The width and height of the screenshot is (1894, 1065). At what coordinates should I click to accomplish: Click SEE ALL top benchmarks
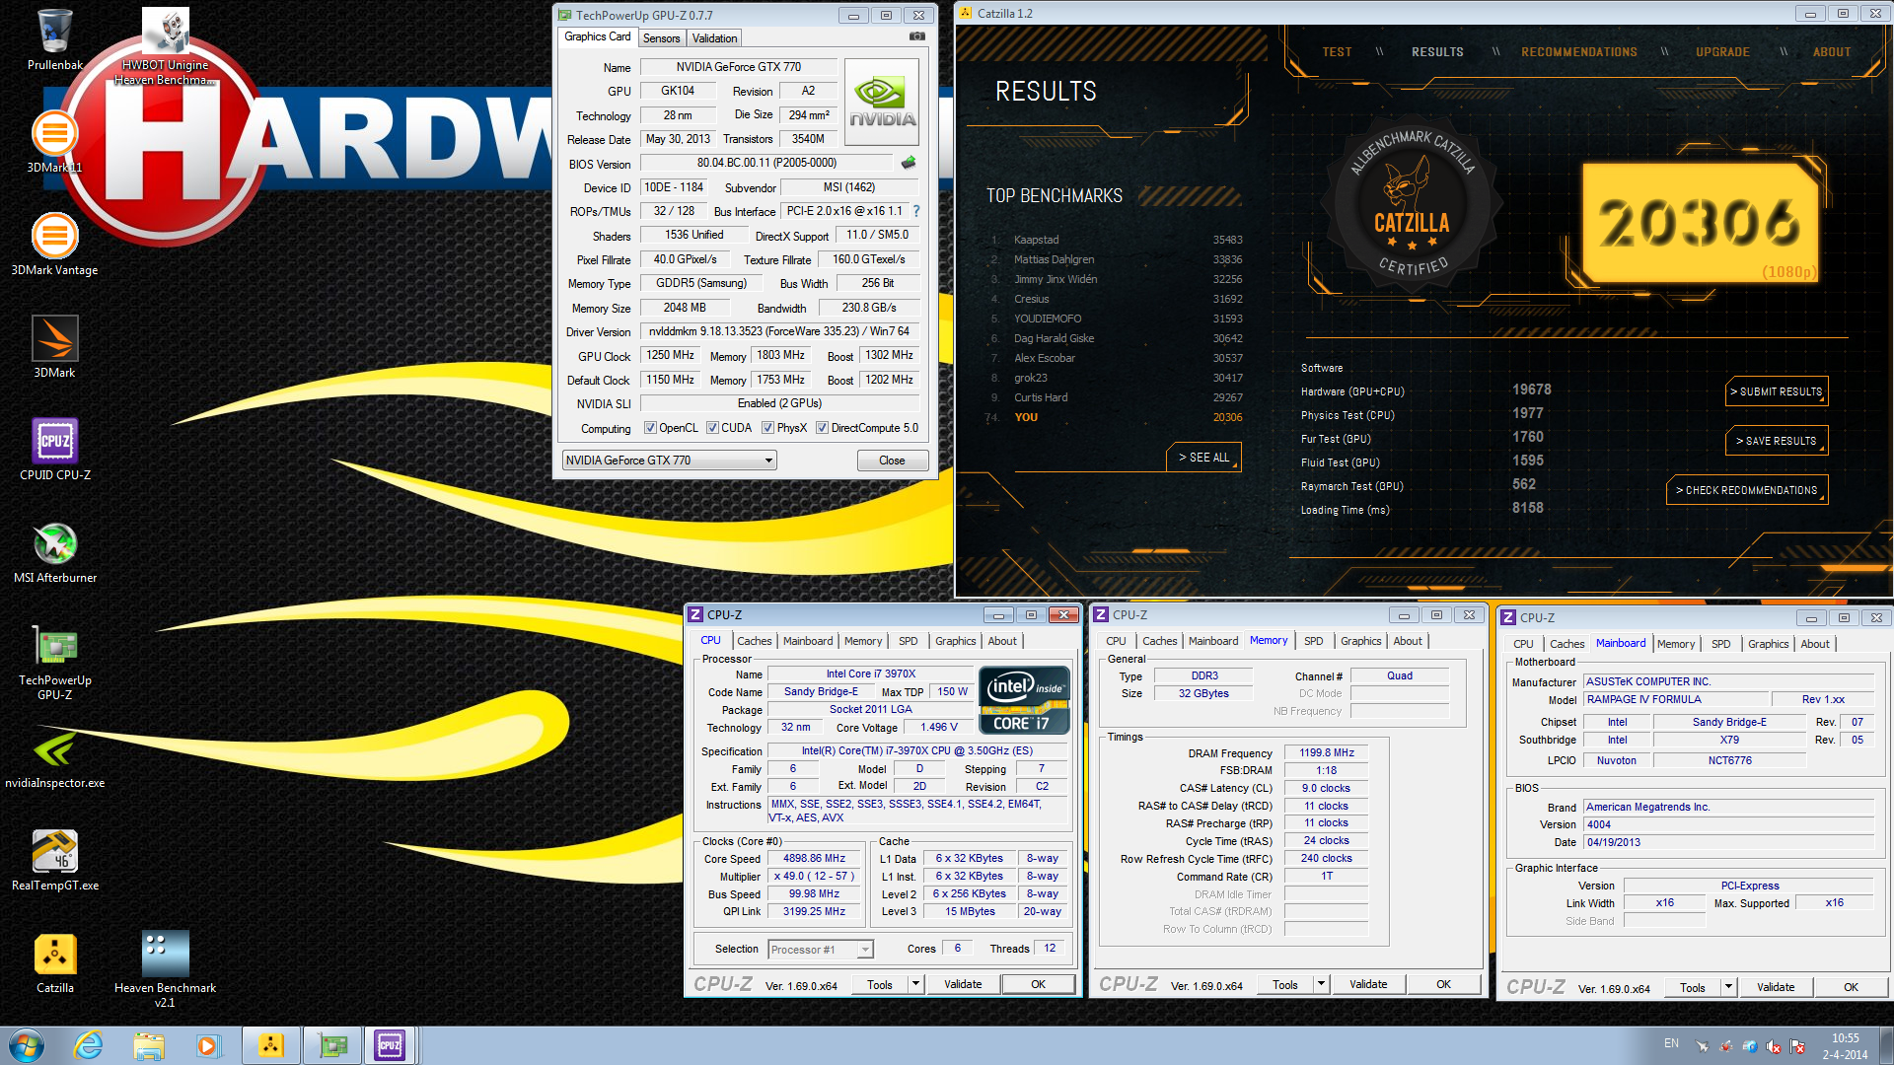coord(1203,458)
